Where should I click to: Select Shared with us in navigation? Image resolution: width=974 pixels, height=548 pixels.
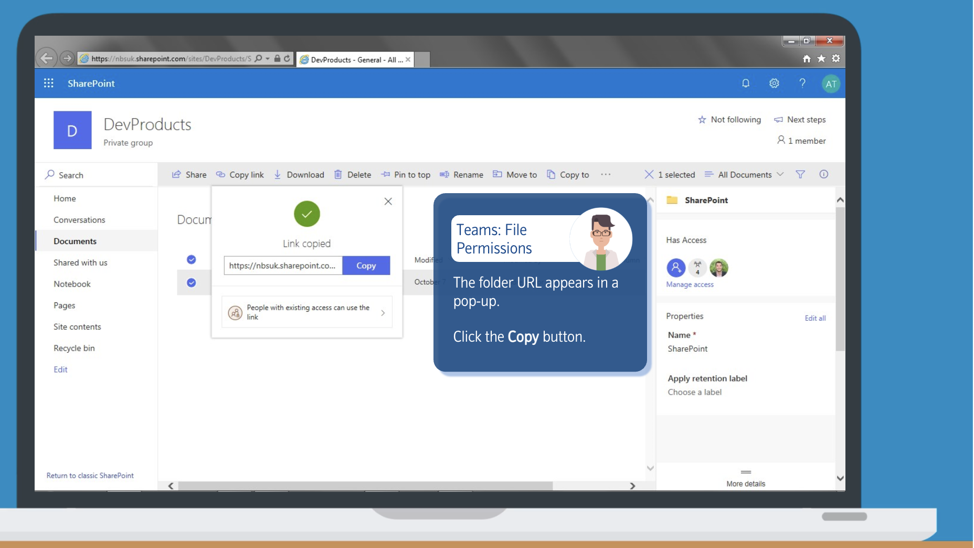click(80, 262)
